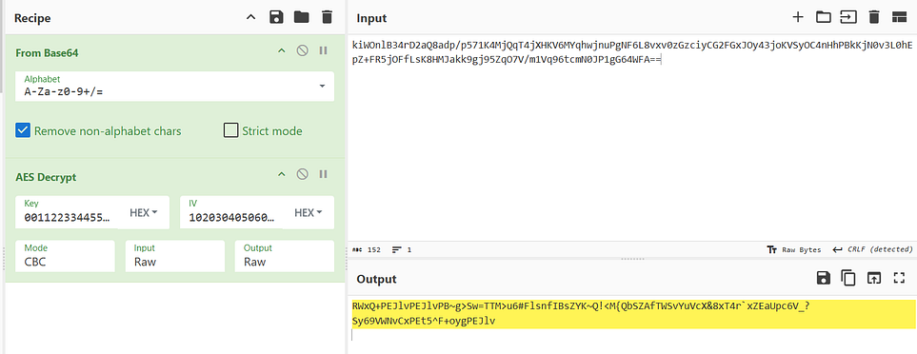The image size is (917, 354).
Task: Set breakpoint on AES Decrypt operation
Action: pyautogui.click(x=323, y=174)
